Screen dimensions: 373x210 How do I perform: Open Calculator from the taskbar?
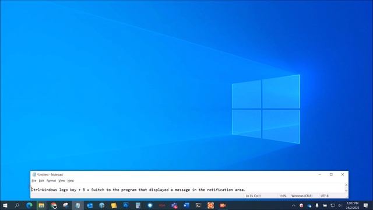tap(138, 205)
